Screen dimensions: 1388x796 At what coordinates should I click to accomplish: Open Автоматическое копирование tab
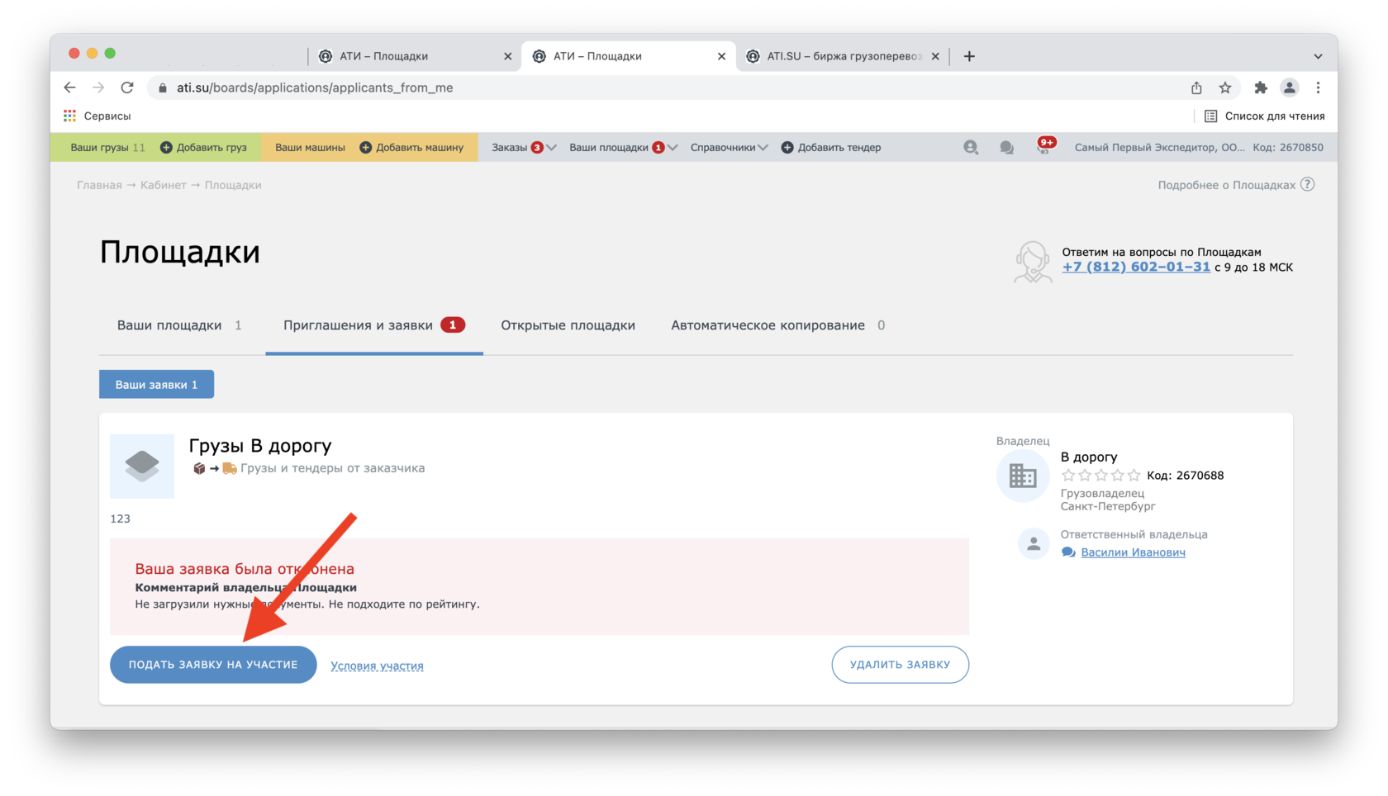tap(777, 325)
